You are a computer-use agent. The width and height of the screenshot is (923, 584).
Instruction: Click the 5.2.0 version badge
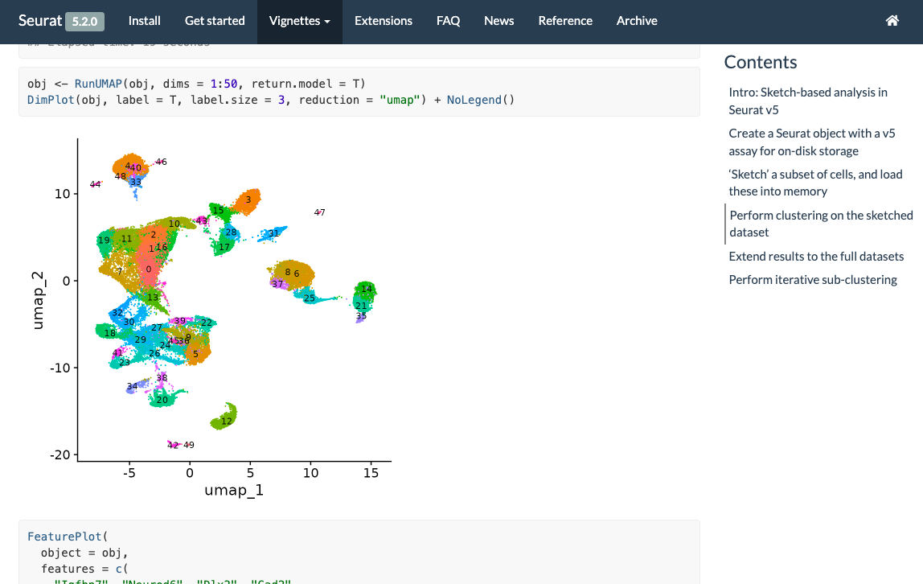pyautogui.click(x=84, y=22)
